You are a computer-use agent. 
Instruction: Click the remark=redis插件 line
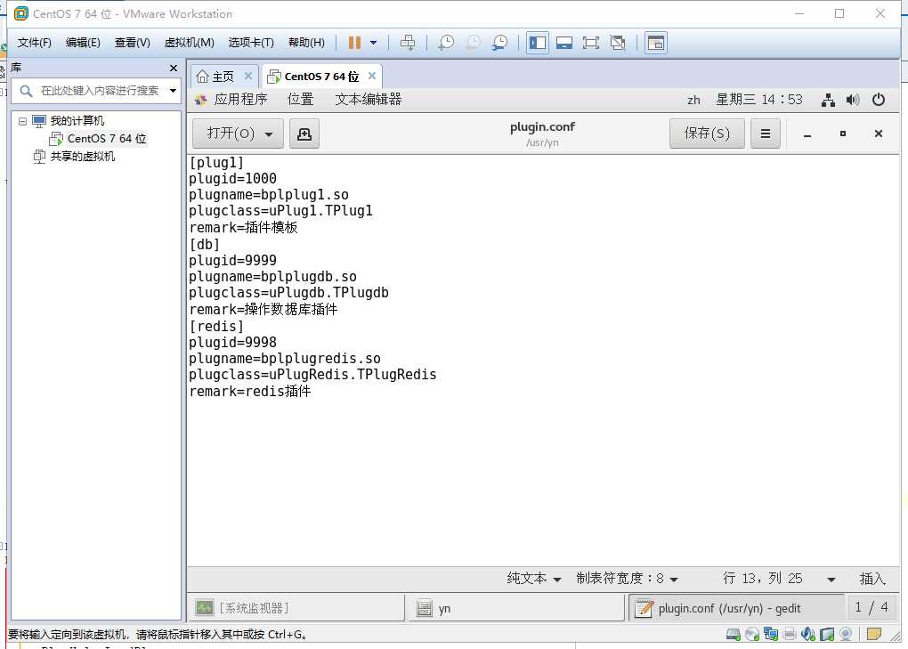pos(250,392)
